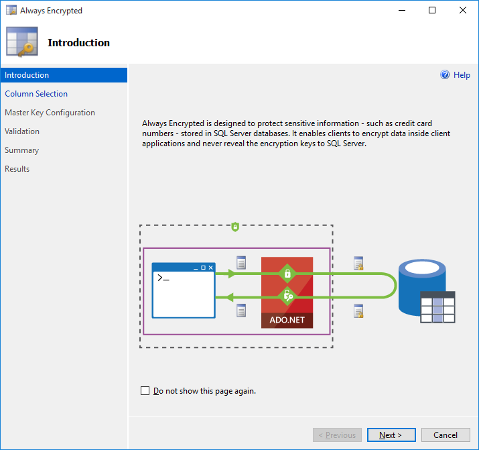479x450 pixels.
Task: Open the Master Key Configuration step
Action: point(50,113)
